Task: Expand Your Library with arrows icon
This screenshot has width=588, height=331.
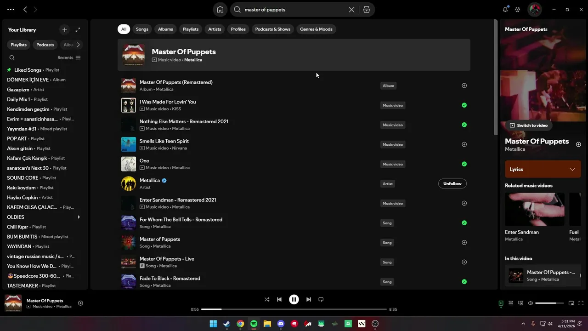Action: click(78, 30)
